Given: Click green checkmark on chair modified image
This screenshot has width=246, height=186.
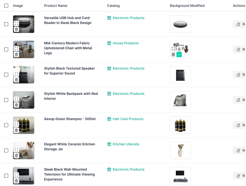Looking at the screenshot, I should pos(179,54).
